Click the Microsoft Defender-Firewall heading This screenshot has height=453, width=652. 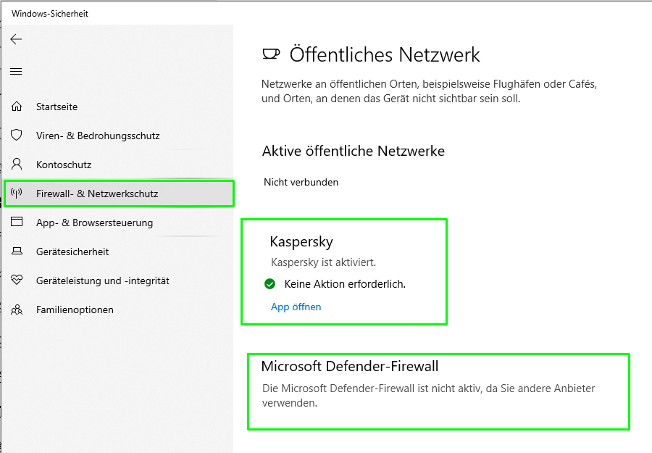tap(350, 366)
